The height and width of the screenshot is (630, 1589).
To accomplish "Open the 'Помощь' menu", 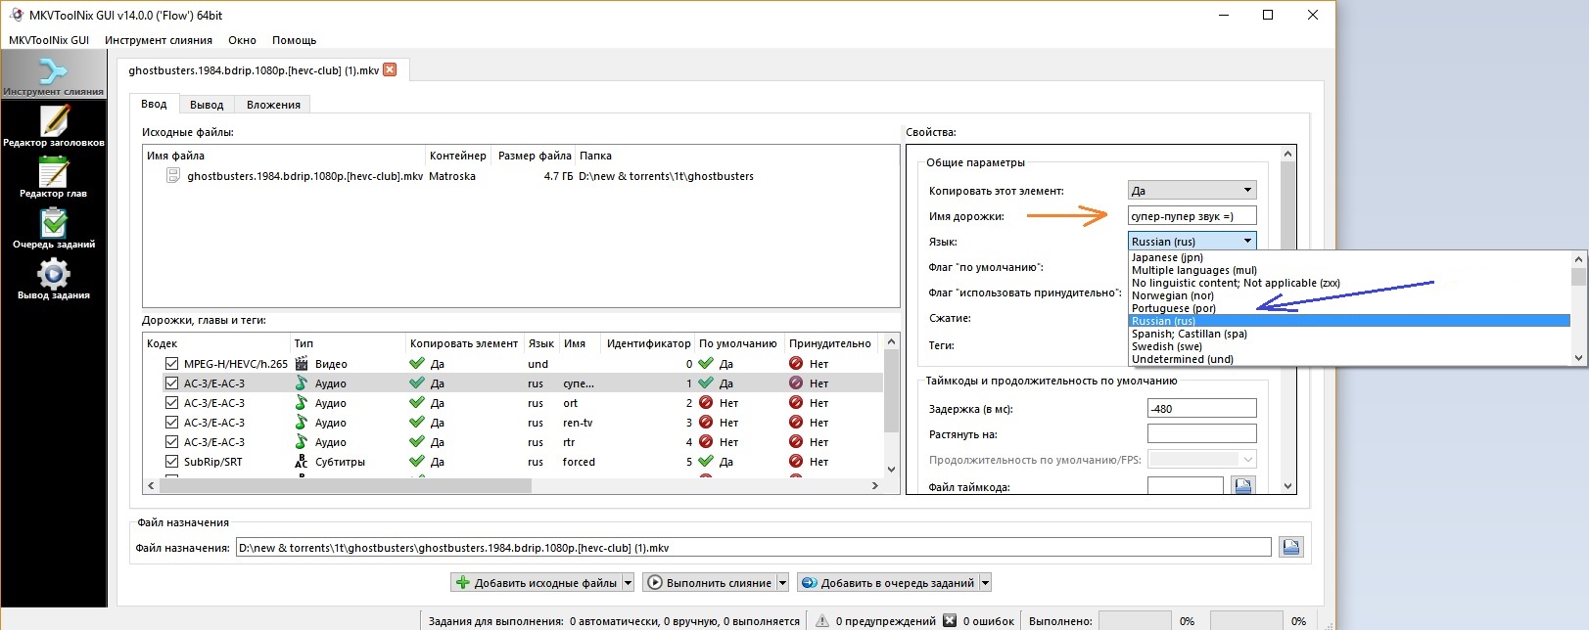I will [x=294, y=40].
